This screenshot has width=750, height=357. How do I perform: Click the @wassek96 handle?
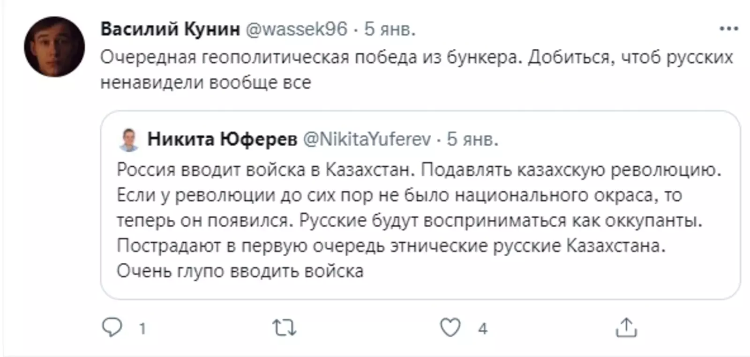tap(296, 29)
